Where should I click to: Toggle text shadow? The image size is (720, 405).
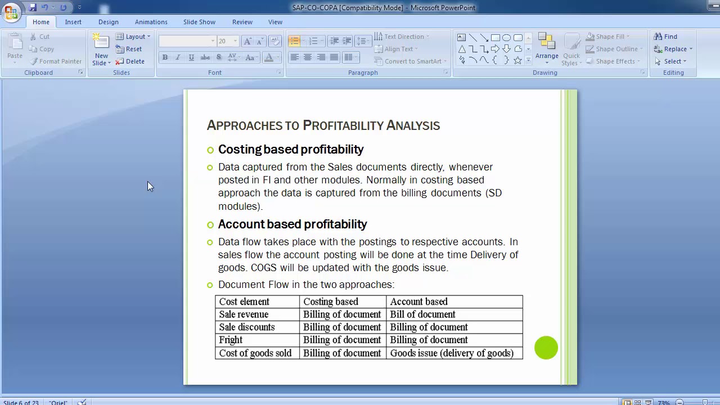(x=219, y=57)
